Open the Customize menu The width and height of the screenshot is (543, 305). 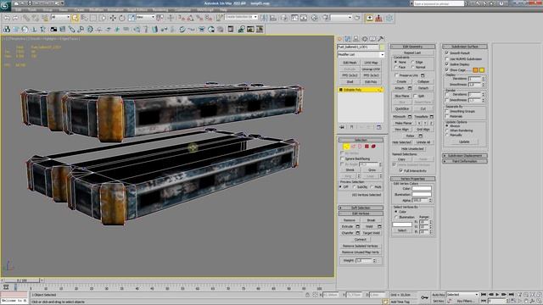[182, 9]
